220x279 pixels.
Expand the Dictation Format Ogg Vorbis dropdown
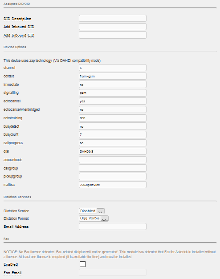click(94, 218)
